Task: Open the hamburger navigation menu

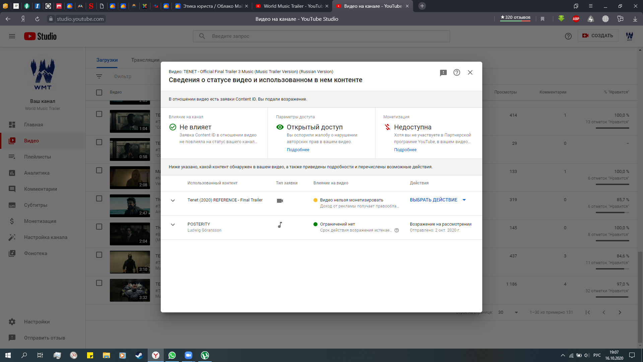Action: point(12,36)
